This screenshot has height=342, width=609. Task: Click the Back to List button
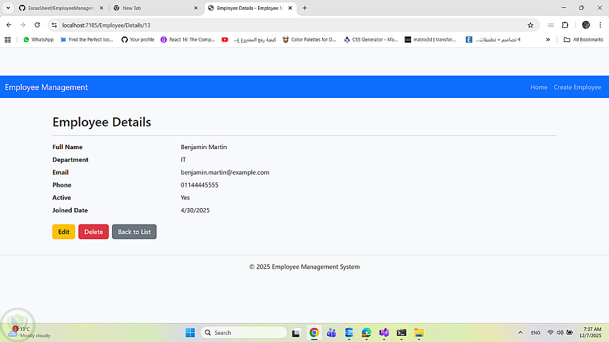click(x=135, y=232)
